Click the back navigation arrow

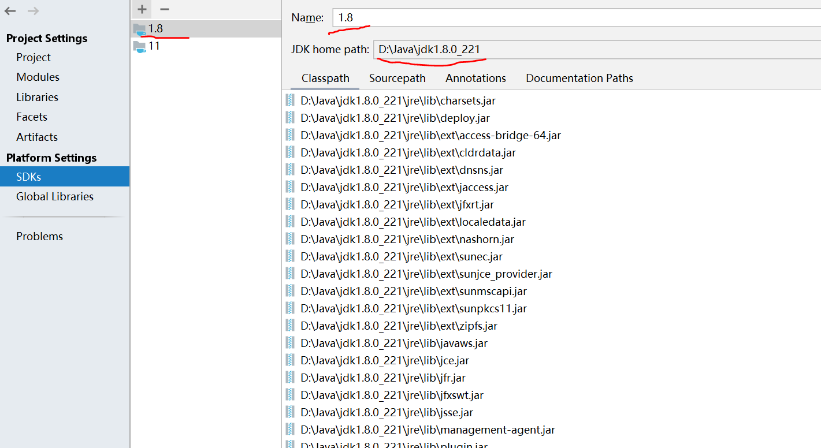[x=9, y=10]
